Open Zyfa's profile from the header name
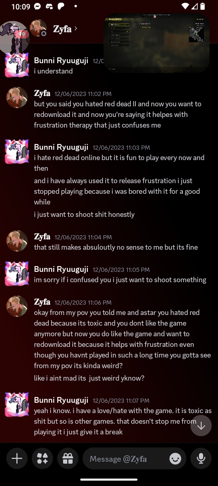The image size is (218, 486). tap(62, 29)
